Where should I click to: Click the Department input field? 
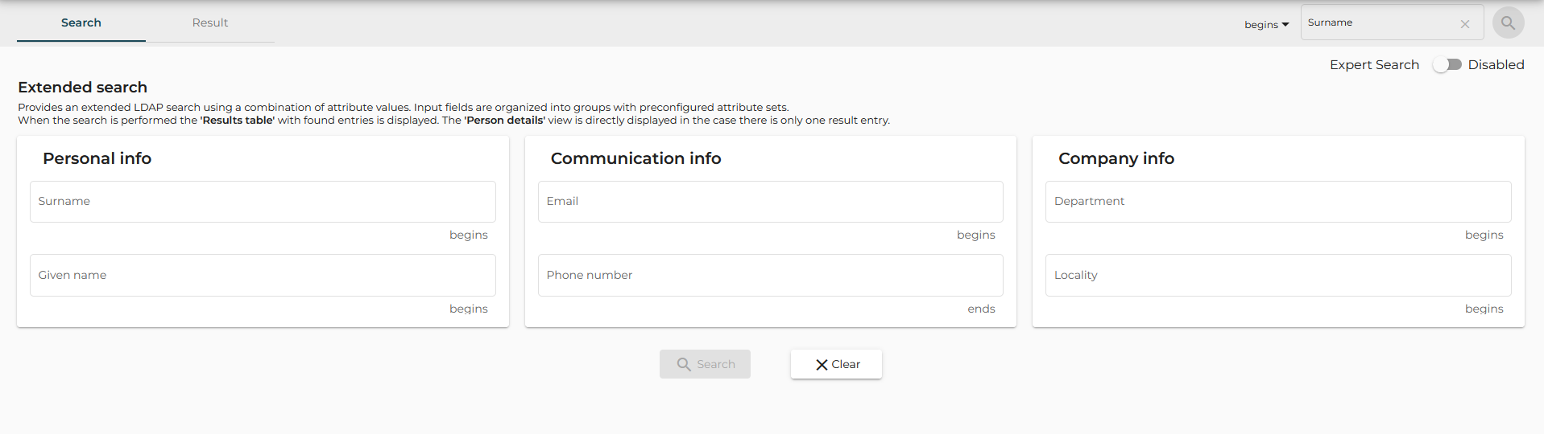click(x=1277, y=202)
